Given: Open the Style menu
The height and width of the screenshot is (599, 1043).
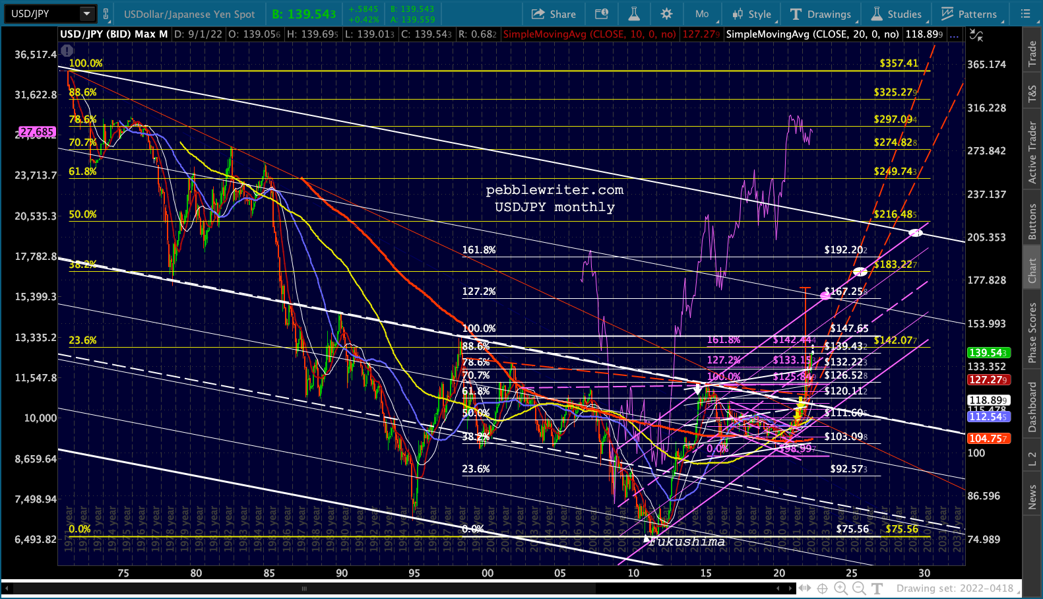Looking at the screenshot, I should (751, 14).
